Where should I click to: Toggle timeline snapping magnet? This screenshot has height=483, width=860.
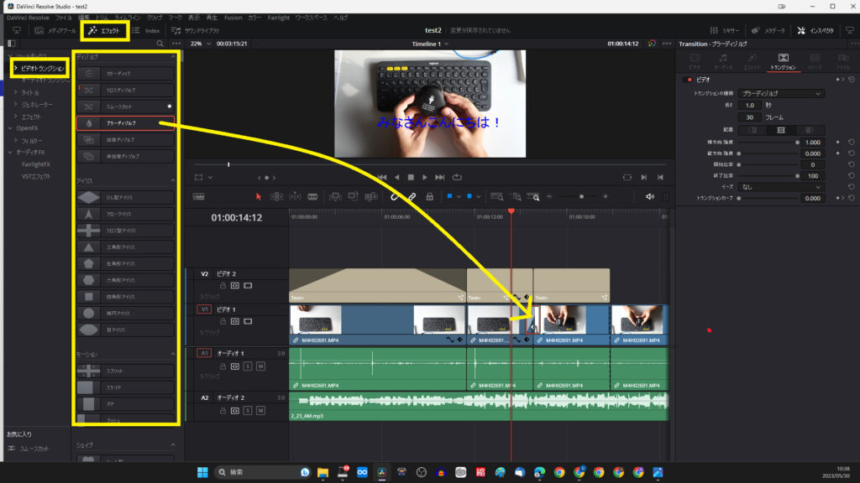tap(395, 196)
